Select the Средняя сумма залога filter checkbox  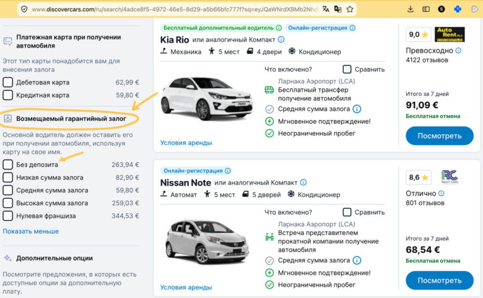click(x=7, y=190)
